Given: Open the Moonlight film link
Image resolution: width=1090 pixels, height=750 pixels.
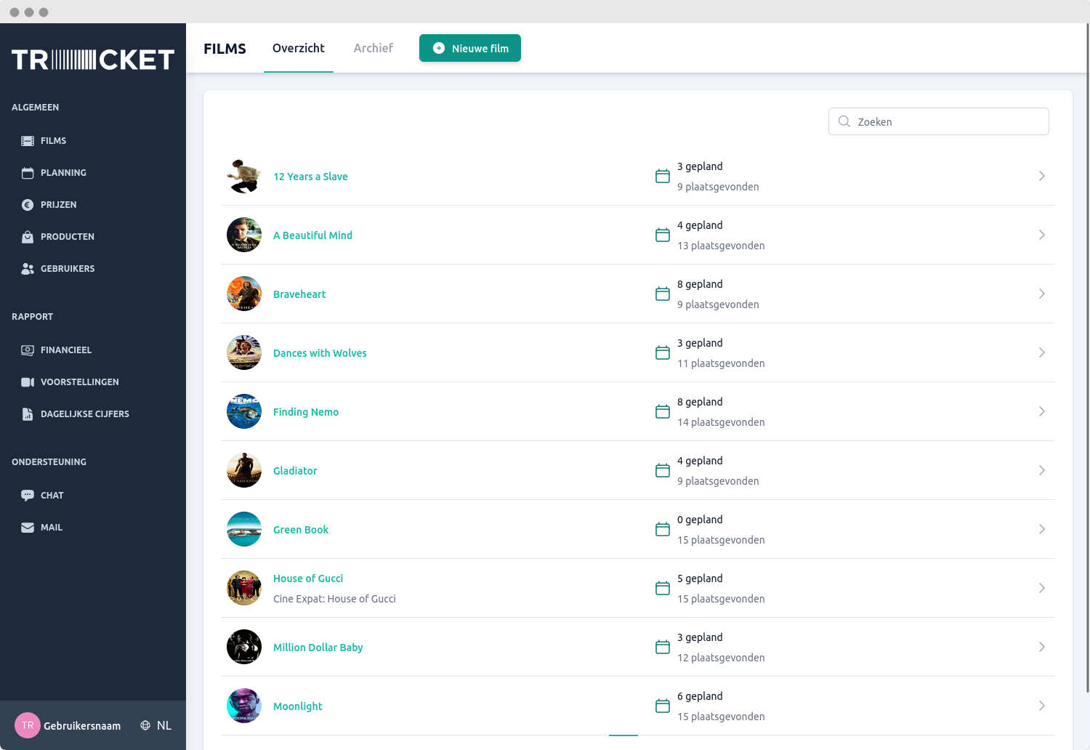Looking at the screenshot, I should pyautogui.click(x=297, y=706).
